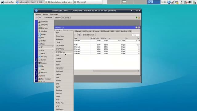Choose Services from the IP submenu
The width and height of the screenshot is (197, 111).
(x=64, y=90)
